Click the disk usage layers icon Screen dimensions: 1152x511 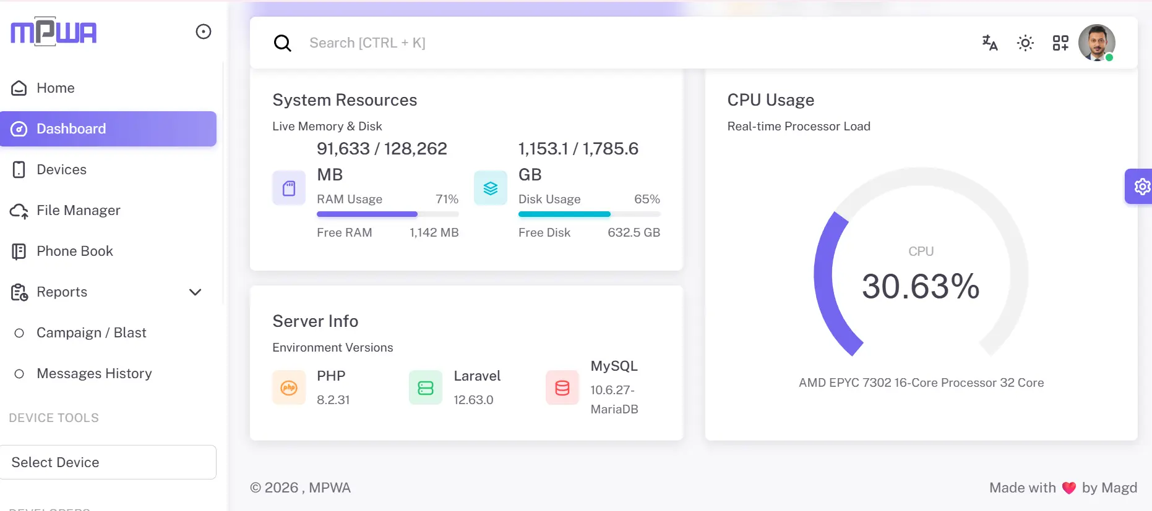491,188
